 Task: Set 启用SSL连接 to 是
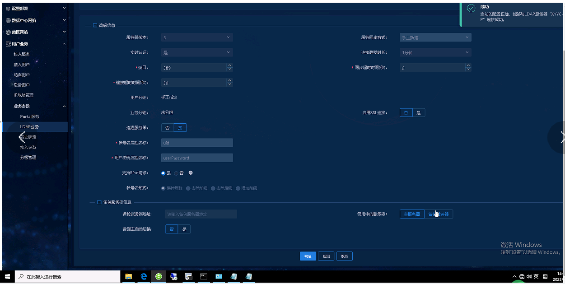[419, 113]
